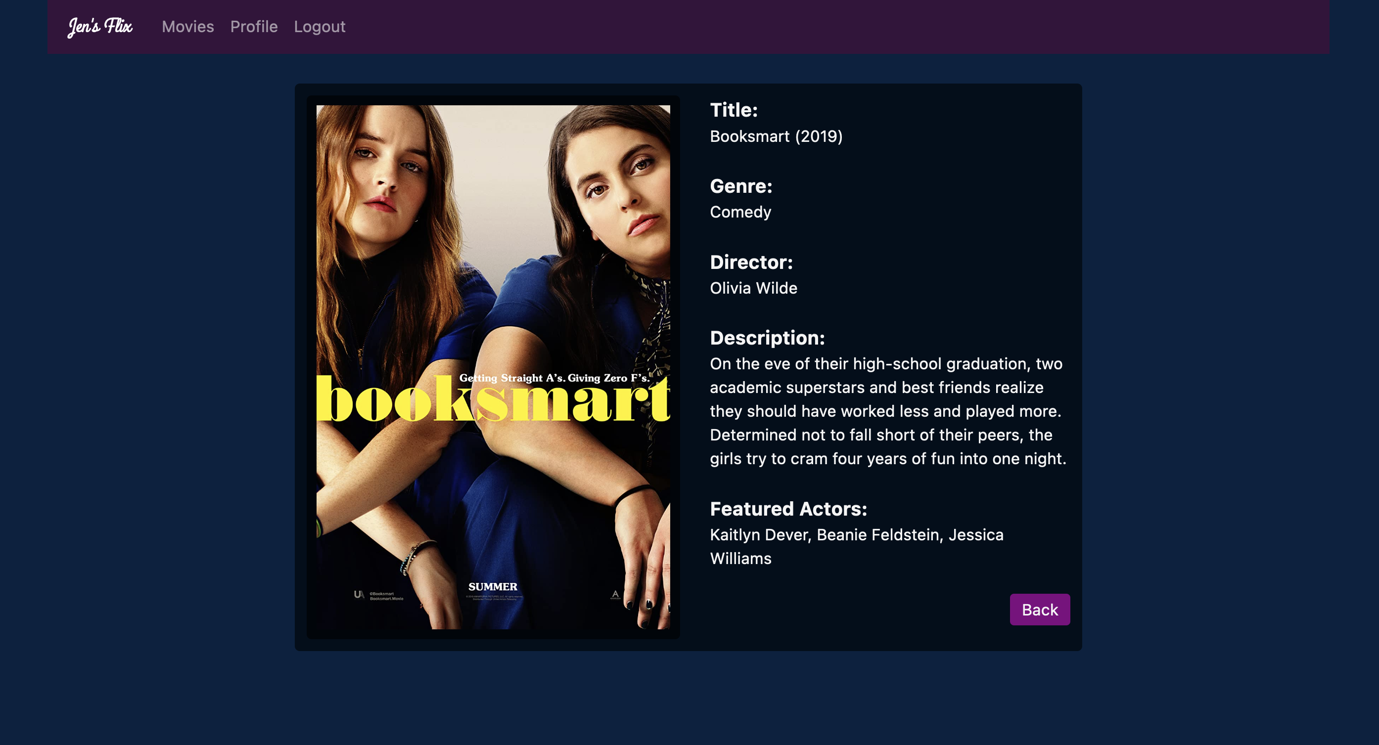Screen dimensions: 1379x745
Task: Open the Movies page
Action: [x=187, y=27]
